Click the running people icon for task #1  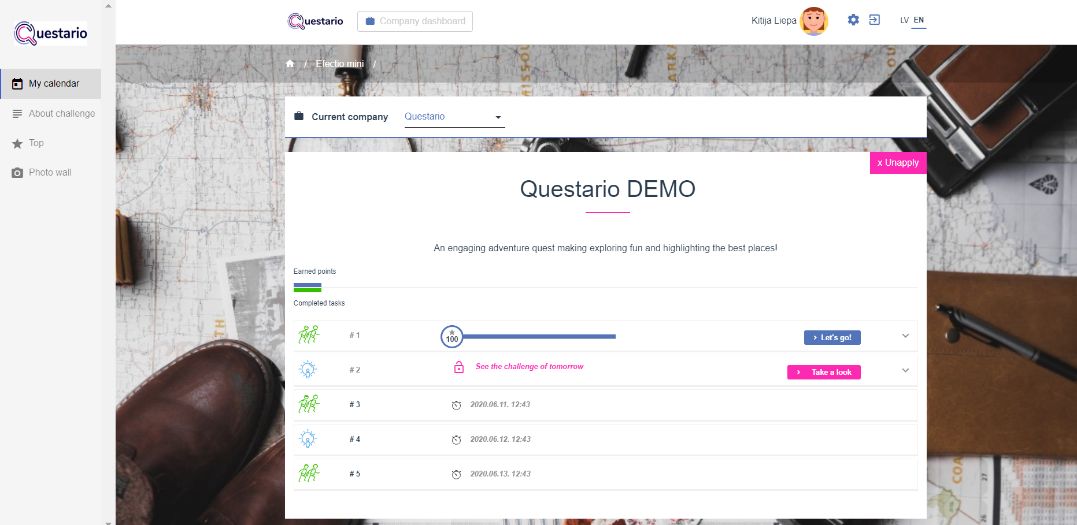pyautogui.click(x=309, y=334)
